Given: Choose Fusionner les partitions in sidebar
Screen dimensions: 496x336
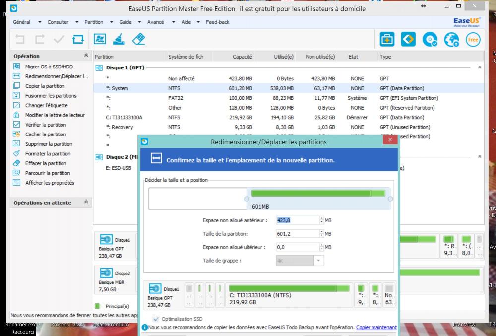Looking at the screenshot, I should 51,96.
